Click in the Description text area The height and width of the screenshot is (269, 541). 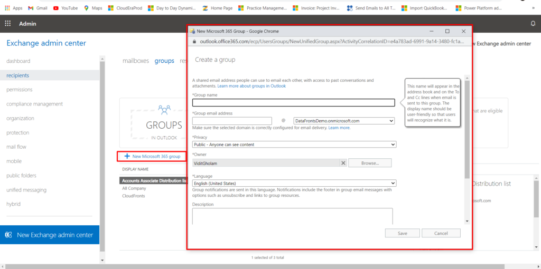tap(293, 216)
